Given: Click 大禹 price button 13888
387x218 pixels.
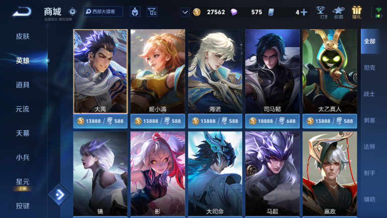Looking at the screenshot, I should click(100, 121).
